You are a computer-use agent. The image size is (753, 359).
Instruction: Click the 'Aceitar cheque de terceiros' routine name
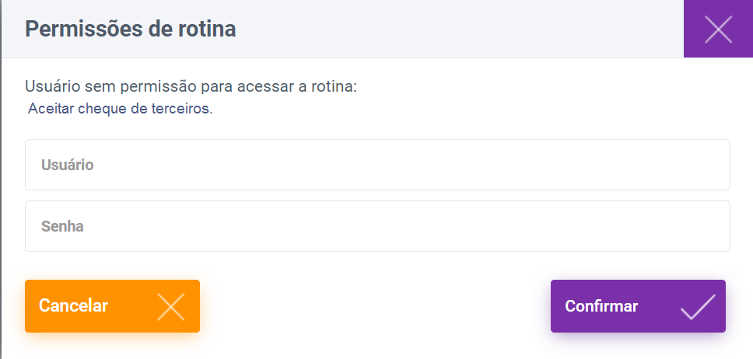[120, 109]
